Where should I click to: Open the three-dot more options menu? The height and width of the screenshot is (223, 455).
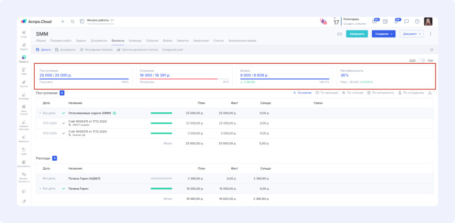pos(430,34)
